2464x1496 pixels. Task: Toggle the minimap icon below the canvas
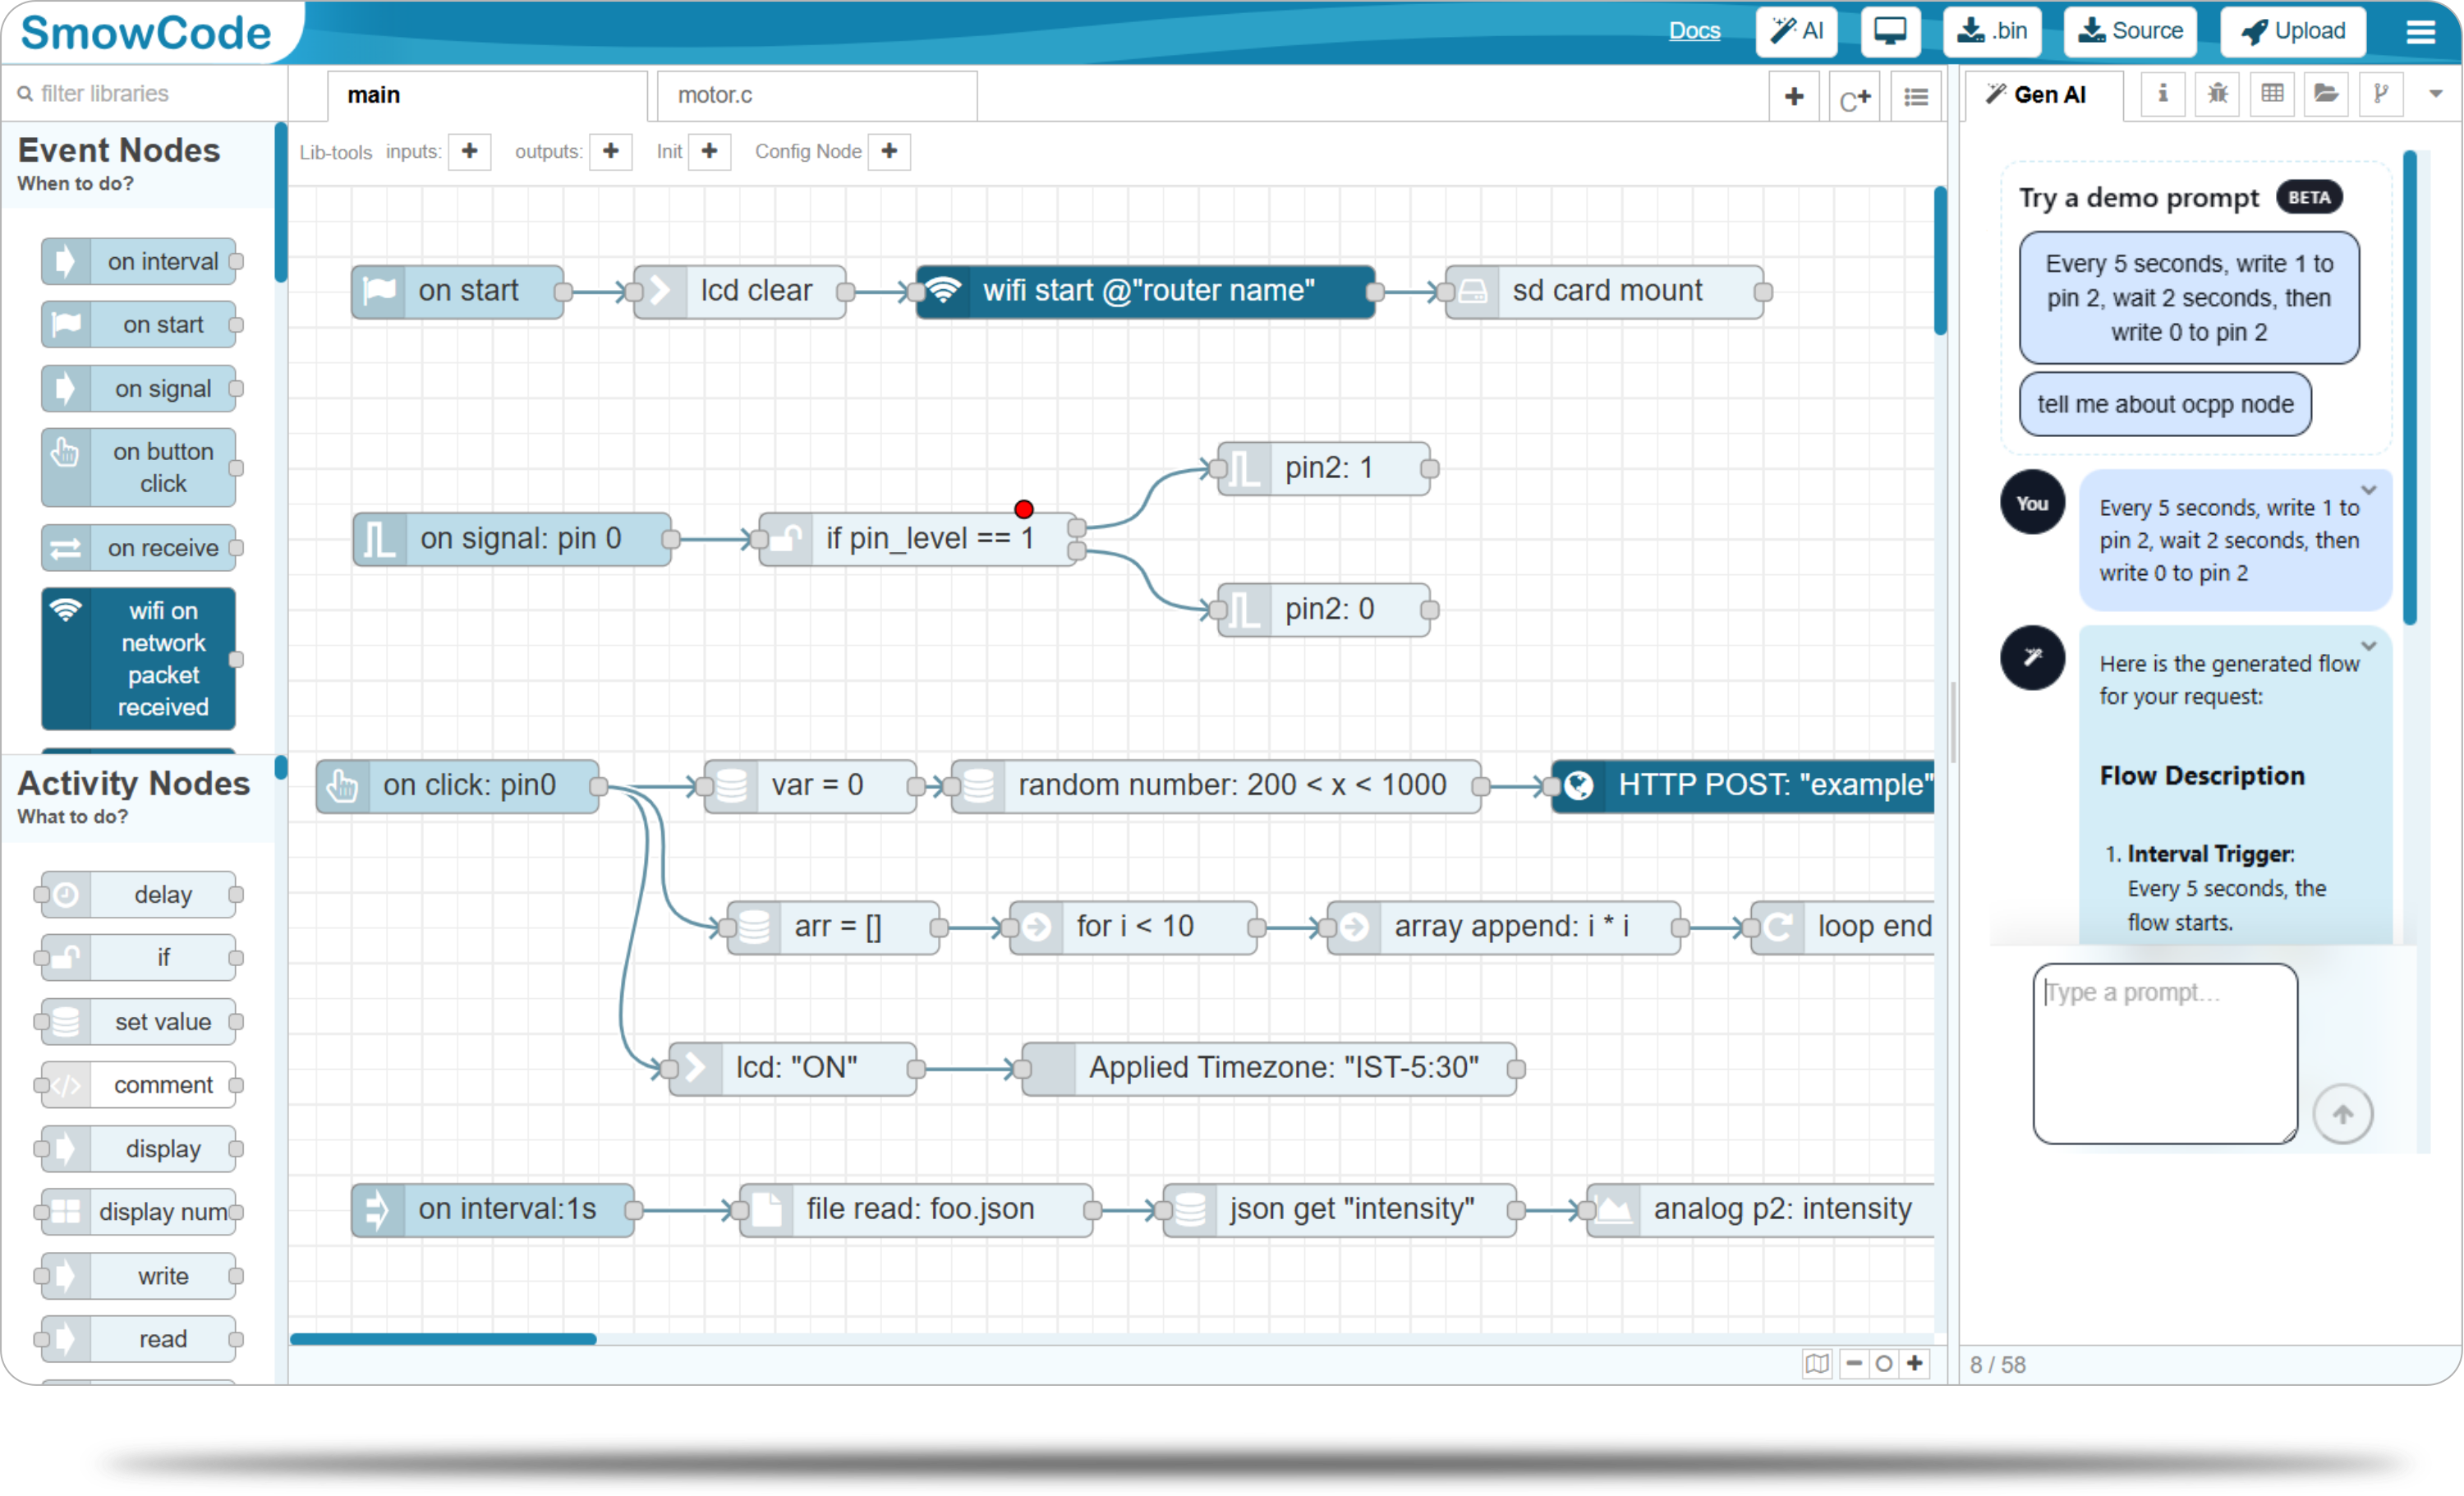(x=1817, y=1363)
